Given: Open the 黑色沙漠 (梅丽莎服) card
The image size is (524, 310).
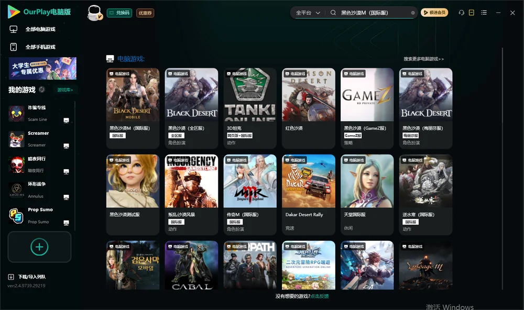Looking at the screenshot, I should 425,108.
